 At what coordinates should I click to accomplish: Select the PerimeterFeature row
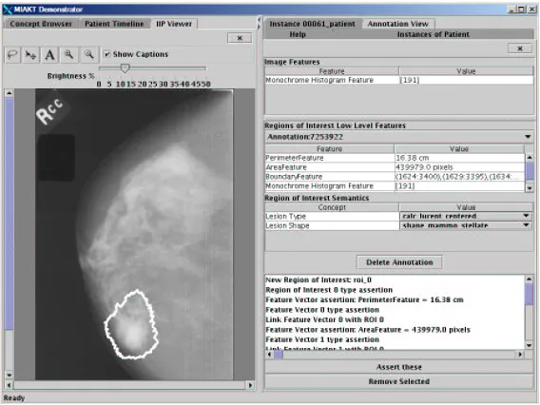[395, 158]
